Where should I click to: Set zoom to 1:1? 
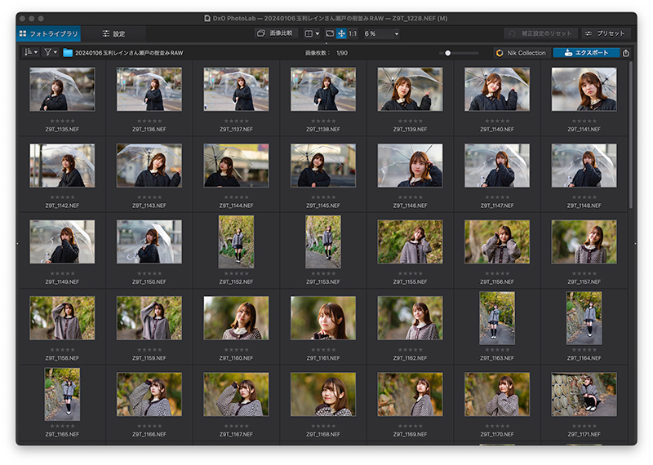tap(353, 33)
